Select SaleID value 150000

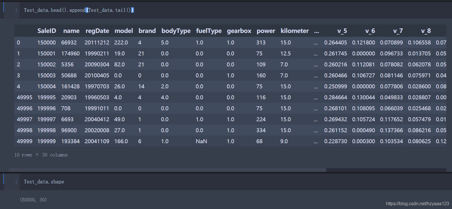coord(47,42)
